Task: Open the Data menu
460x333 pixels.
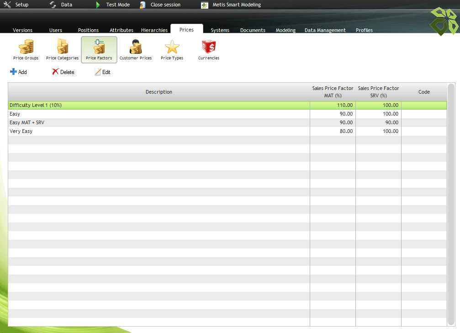Action: point(61,5)
